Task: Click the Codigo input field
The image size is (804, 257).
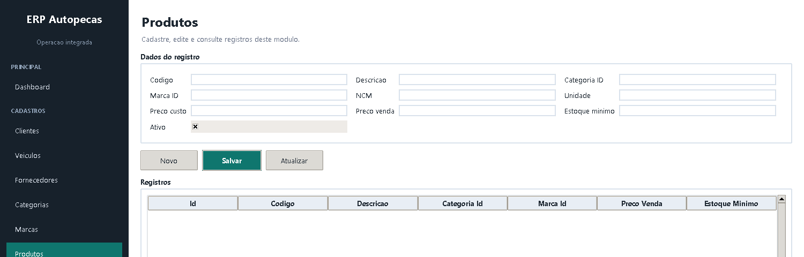Action: point(269,80)
